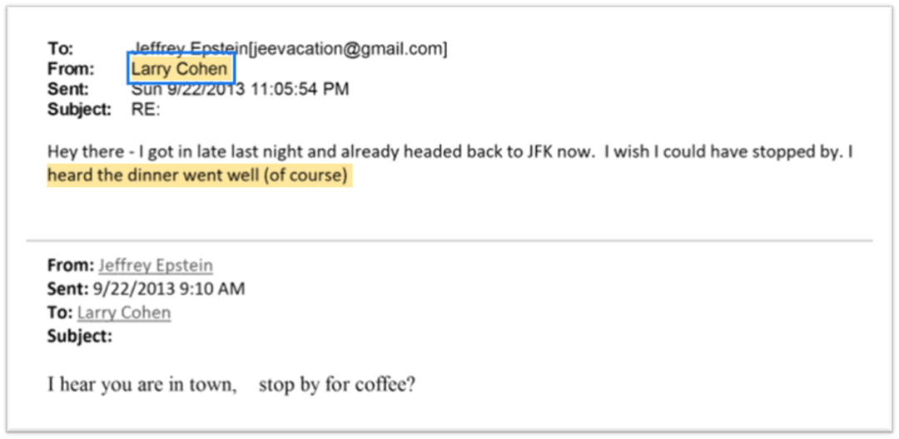This screenshot has width=899, height=439.
Task: Click "From:" label in quoted message
Action: 70,266
